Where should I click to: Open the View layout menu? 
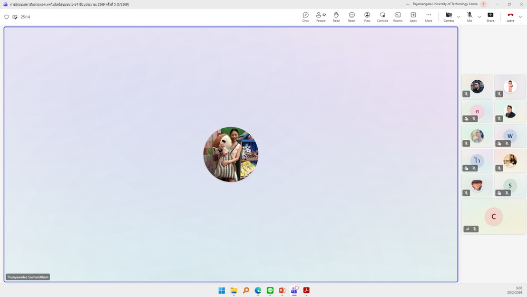pos(367,16)
